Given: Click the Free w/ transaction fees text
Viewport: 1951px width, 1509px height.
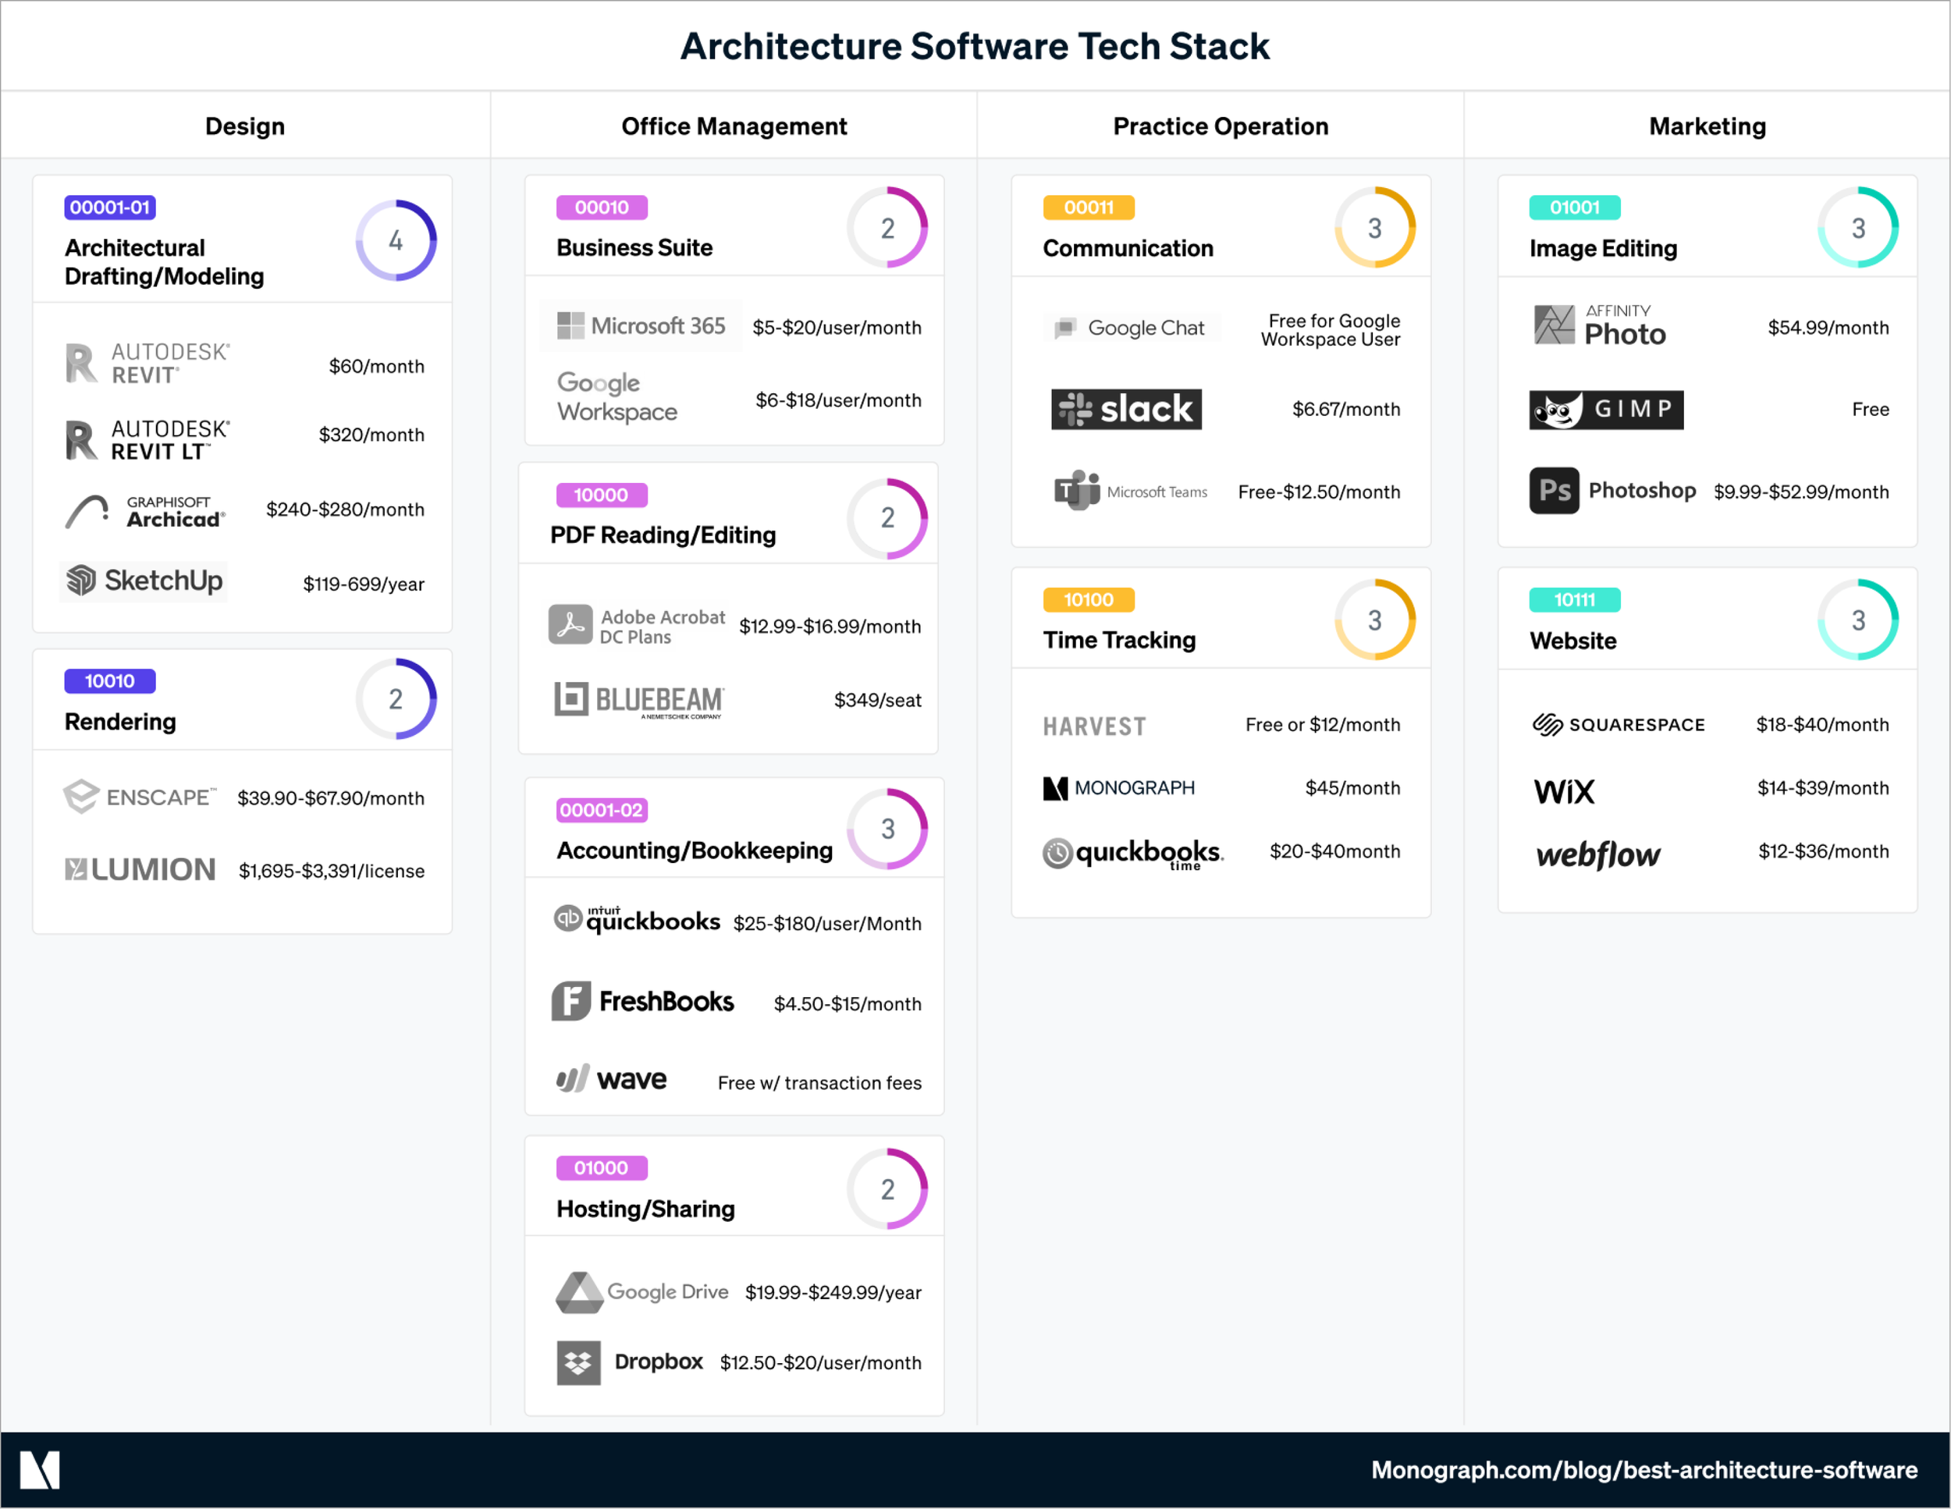Looking at the screenshot, I should point(819,1082).
